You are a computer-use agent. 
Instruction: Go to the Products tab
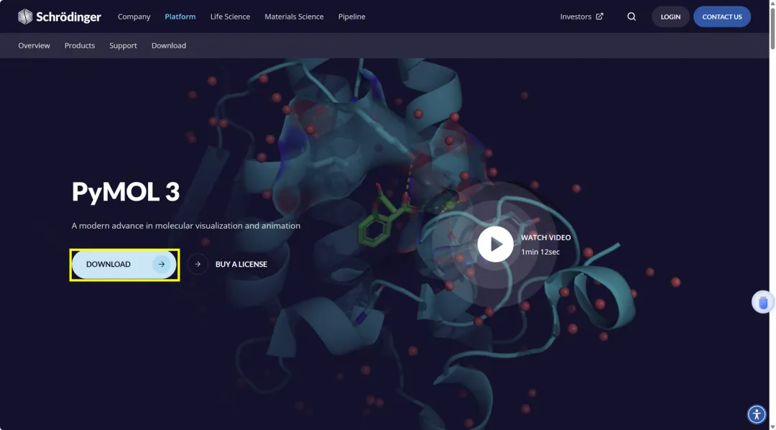point(80,45)
